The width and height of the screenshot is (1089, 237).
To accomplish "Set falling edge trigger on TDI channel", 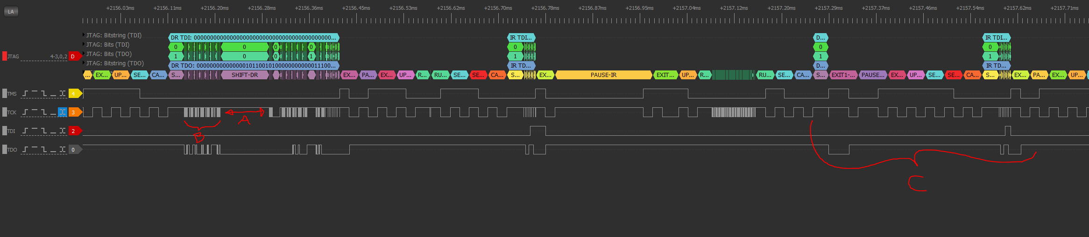I will point(43,131).
